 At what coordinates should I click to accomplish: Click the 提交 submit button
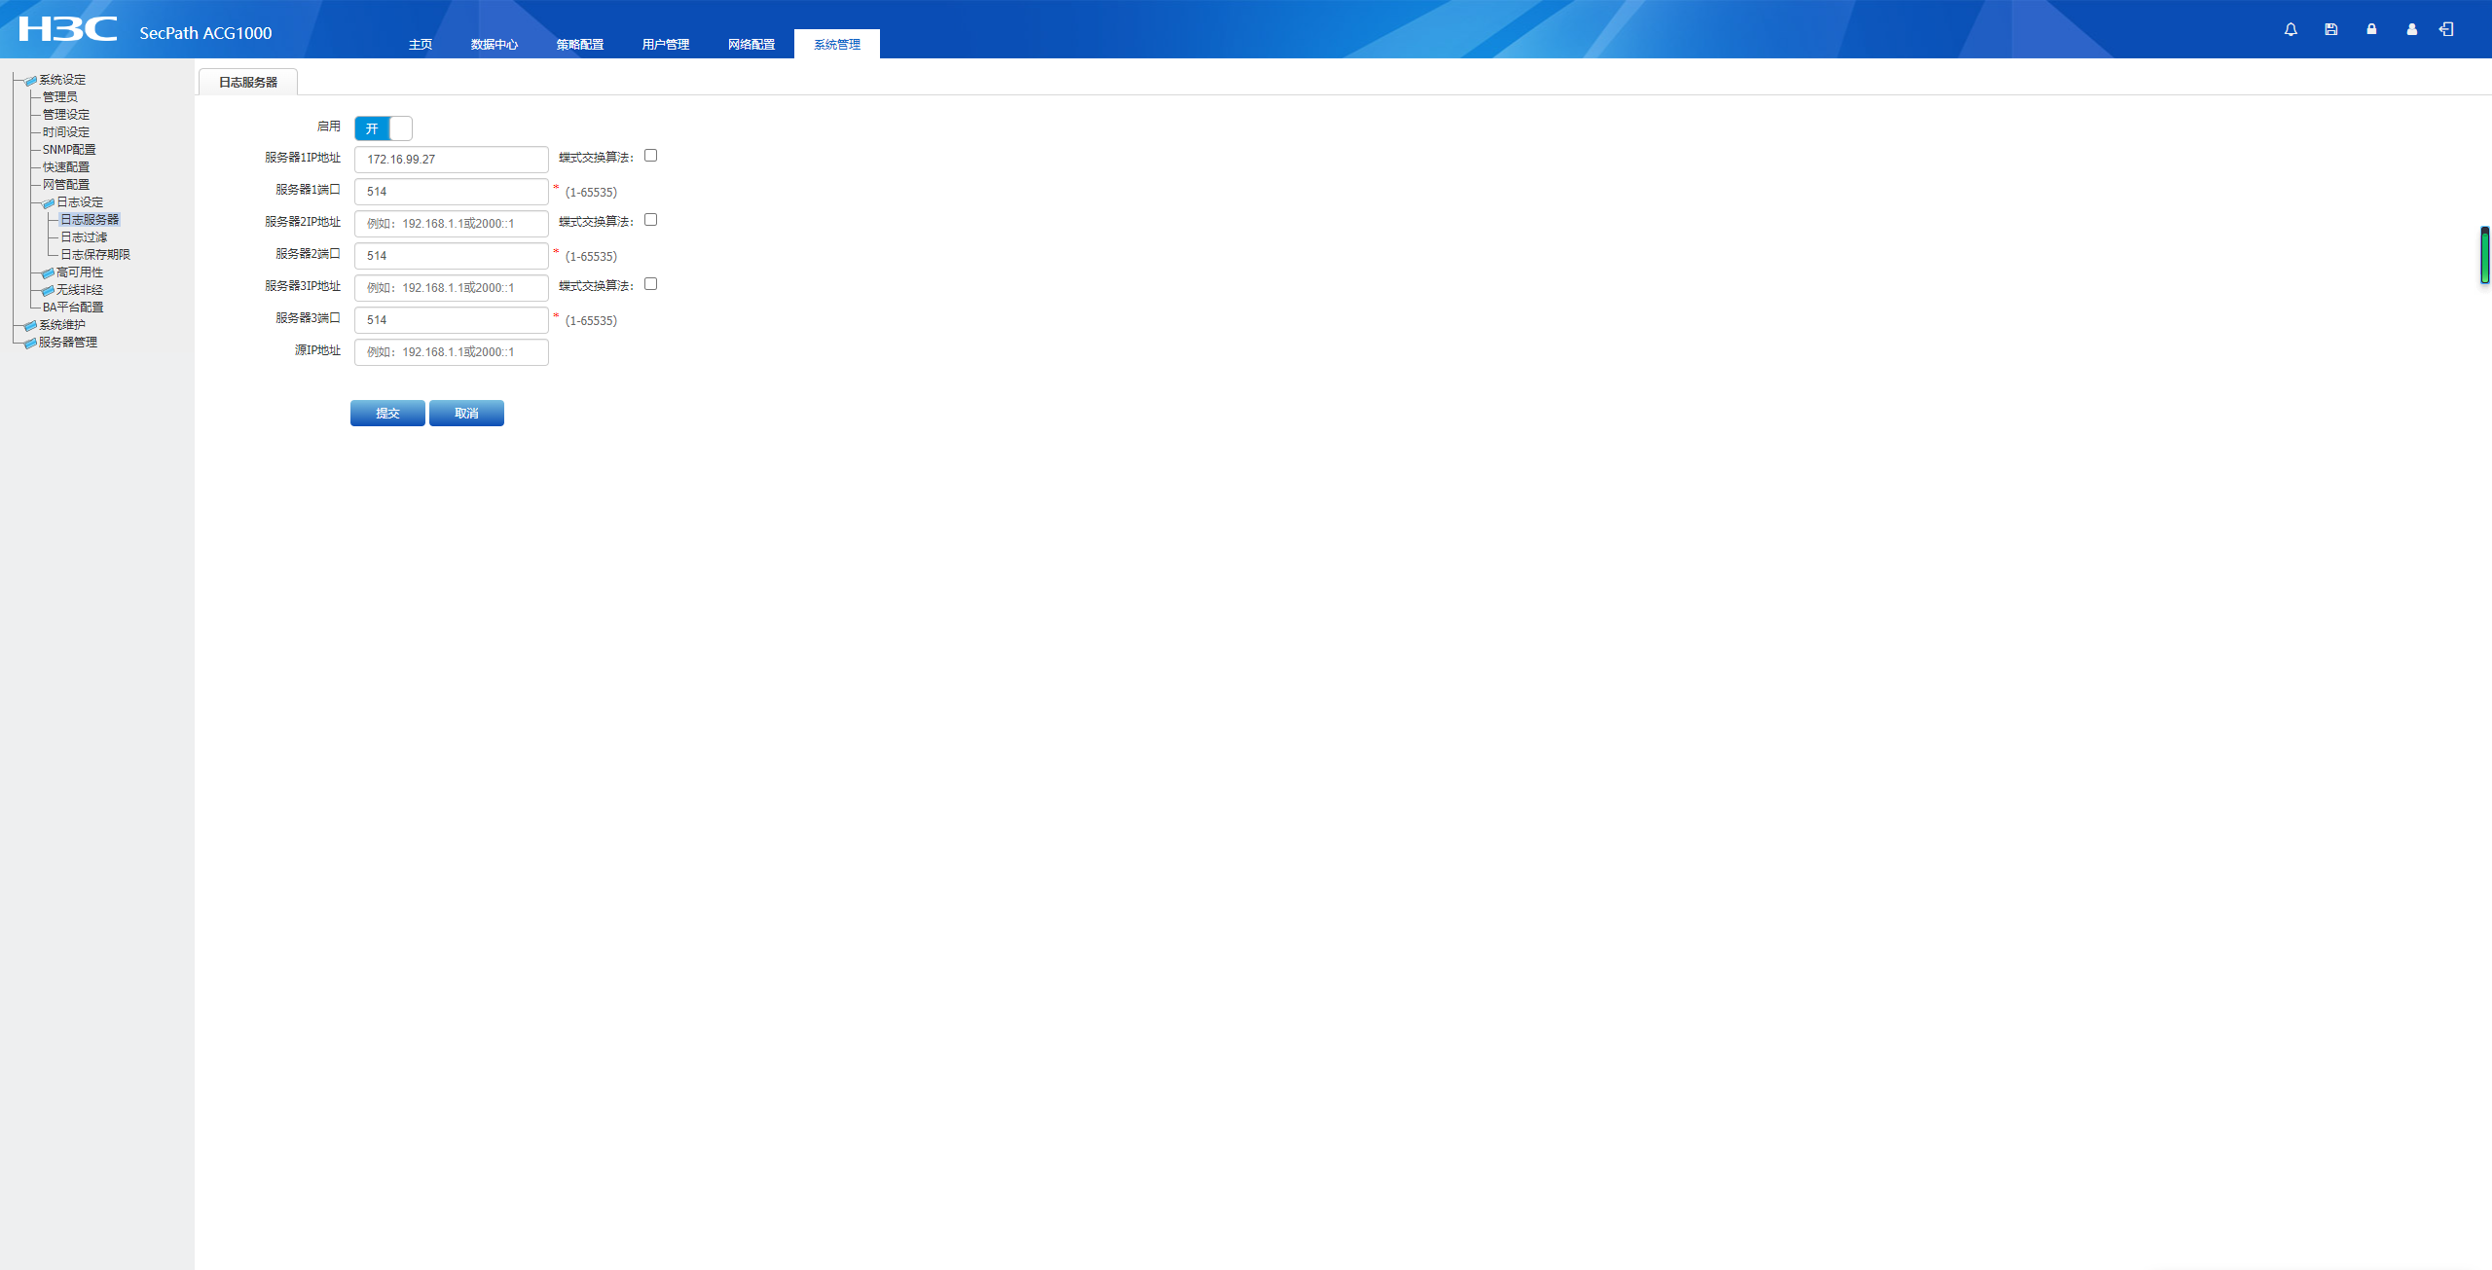(387, 413)
